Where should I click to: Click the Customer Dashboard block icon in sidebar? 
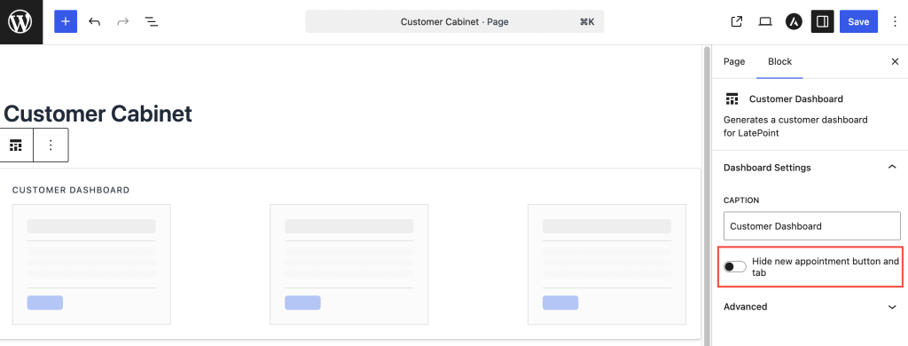point(732,98)
